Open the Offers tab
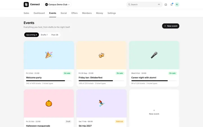203x127 pixels. 74,13
